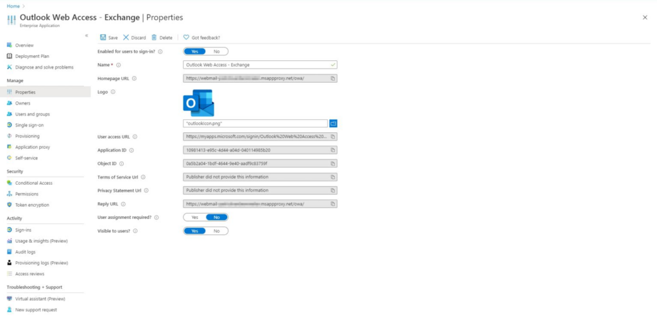Set Enabled for users to sign-in to Yes

pos(195,51)
